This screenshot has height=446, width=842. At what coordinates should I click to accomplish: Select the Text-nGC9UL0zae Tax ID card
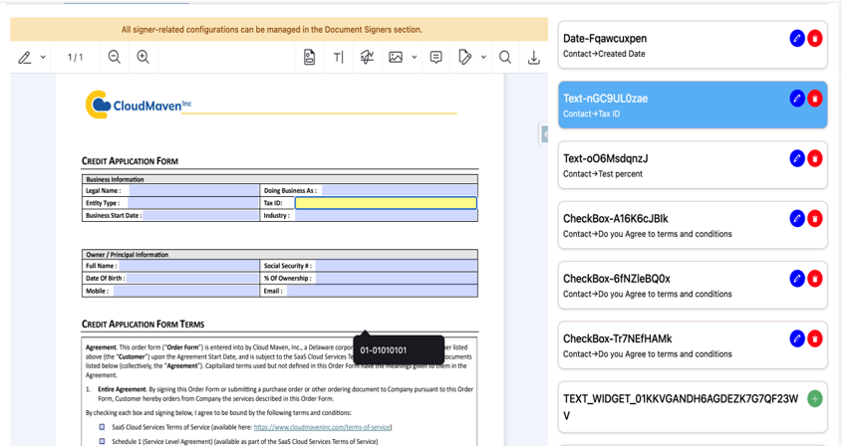(x=693, y=106)
